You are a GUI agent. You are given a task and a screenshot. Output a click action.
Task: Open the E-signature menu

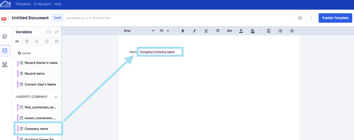(42, 4)
